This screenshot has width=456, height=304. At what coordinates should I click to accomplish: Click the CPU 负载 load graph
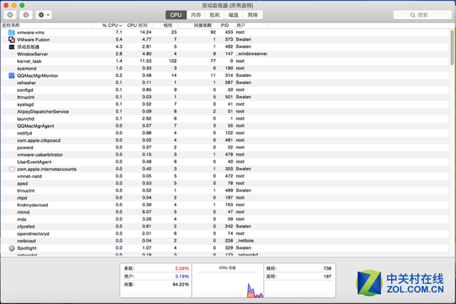tap(228, 281)
